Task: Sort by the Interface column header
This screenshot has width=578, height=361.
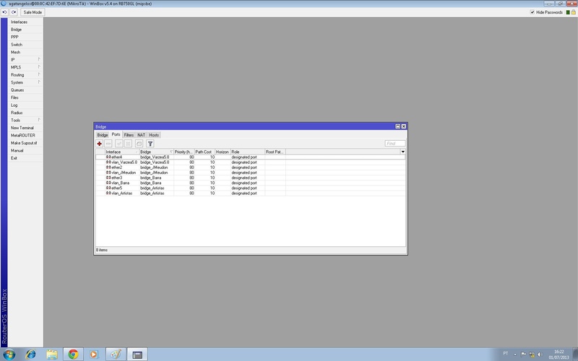Action: click(122, 152)
